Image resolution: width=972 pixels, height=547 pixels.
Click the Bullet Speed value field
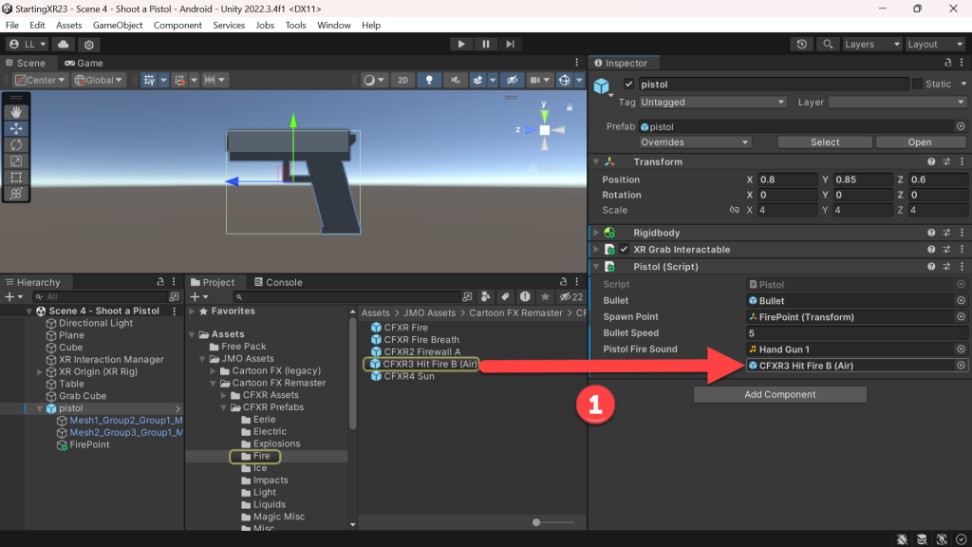pos(856,333)
